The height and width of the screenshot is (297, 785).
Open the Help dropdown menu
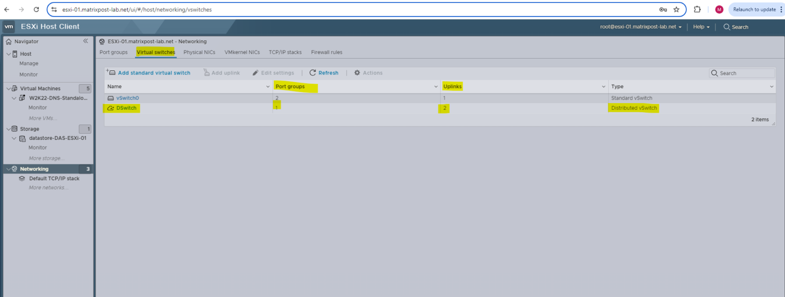coord(701,27)
